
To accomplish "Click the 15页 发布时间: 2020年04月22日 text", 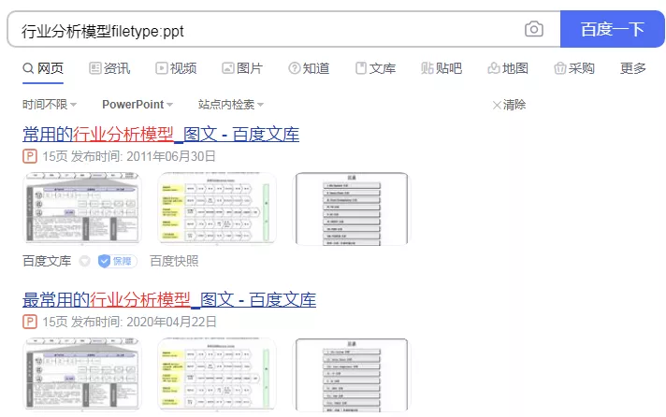I will coord(129,322).
